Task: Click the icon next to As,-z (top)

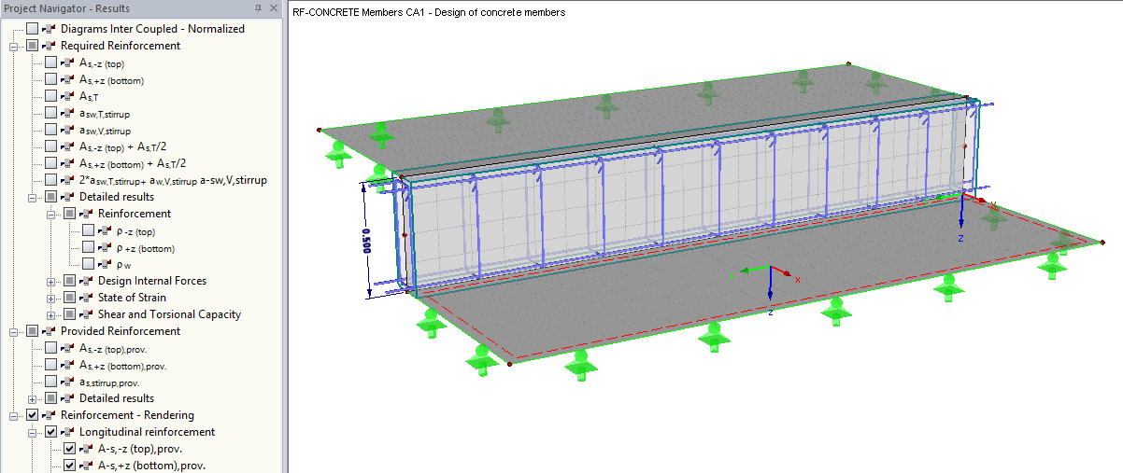Action: [68, 63]
